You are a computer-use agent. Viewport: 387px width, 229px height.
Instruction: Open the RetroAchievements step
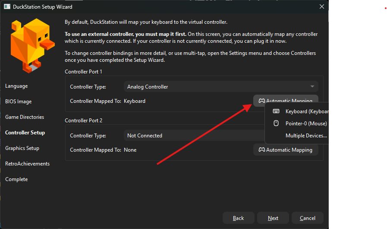(x=27, y=164)
